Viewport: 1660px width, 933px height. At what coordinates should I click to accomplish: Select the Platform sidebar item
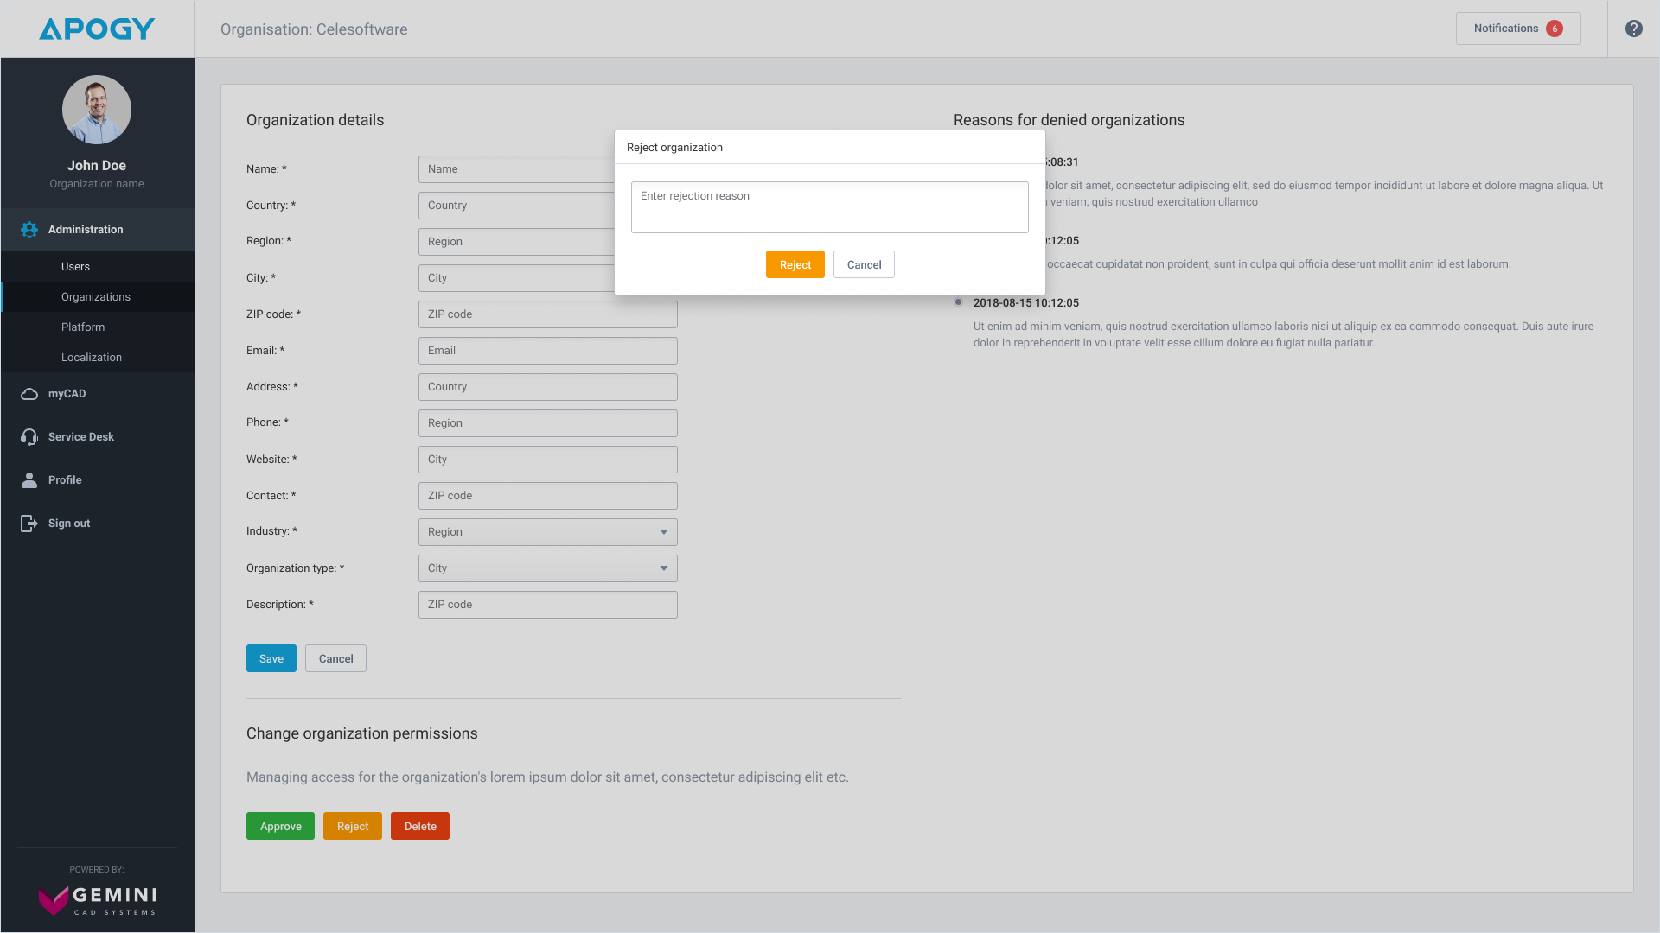[83, 327]
